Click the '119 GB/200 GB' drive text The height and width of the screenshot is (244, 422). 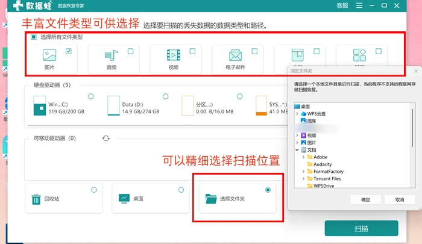[66, 111]
